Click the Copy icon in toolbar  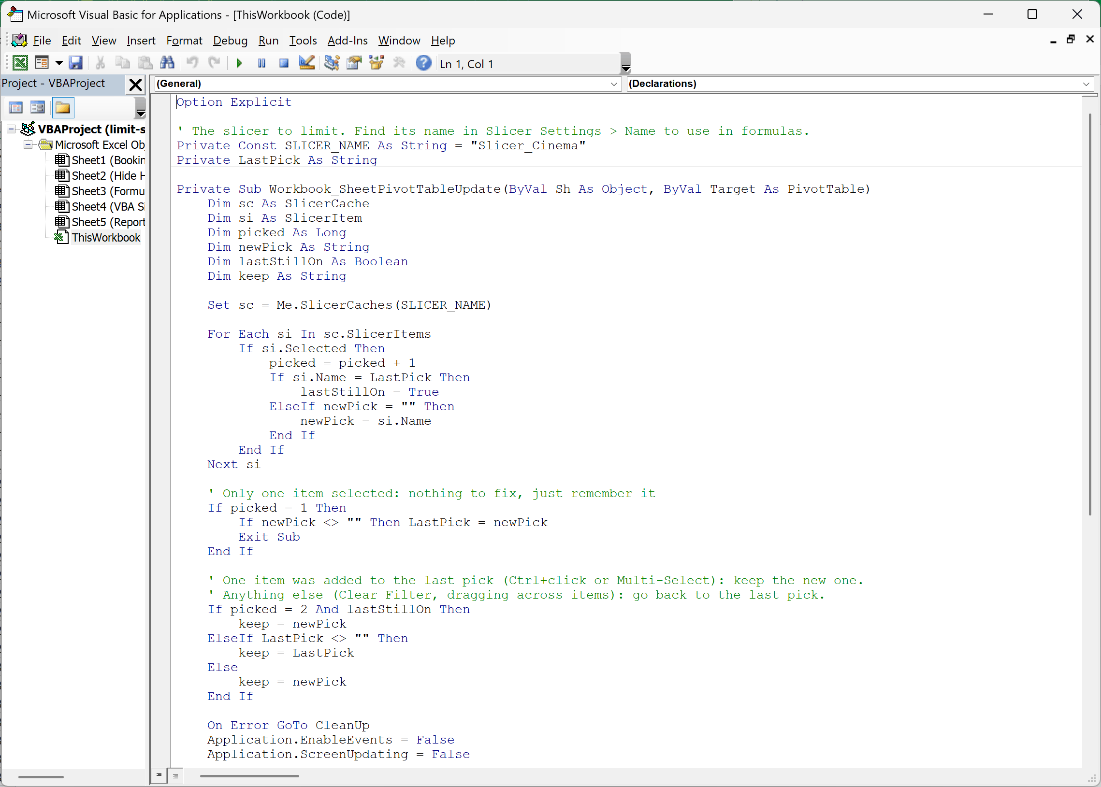coord(122,63)
